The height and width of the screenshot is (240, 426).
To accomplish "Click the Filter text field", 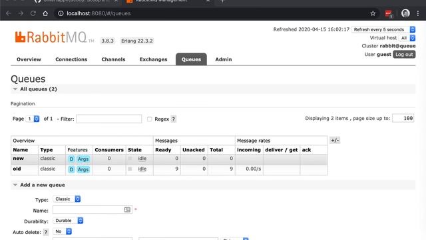I will tap(109, 119).
